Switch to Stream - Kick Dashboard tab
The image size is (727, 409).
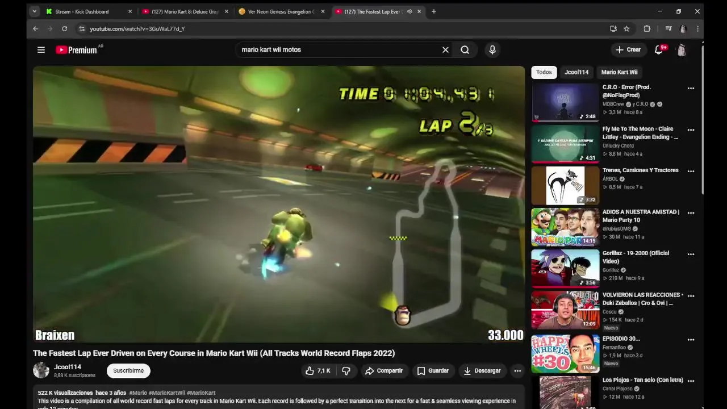89,11
